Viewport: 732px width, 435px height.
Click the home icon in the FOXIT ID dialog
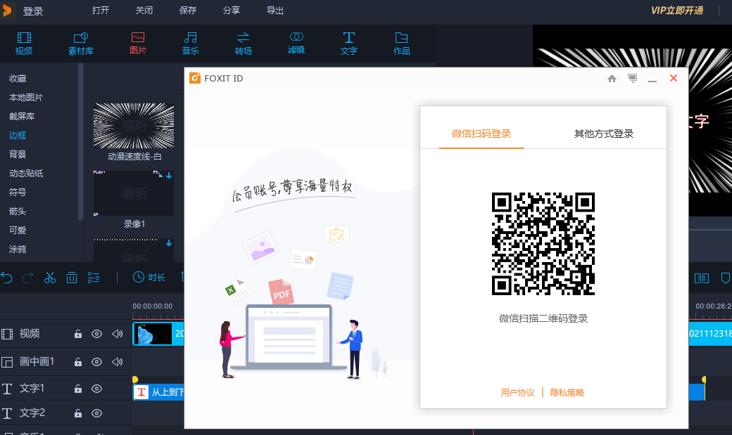point(612,78)
